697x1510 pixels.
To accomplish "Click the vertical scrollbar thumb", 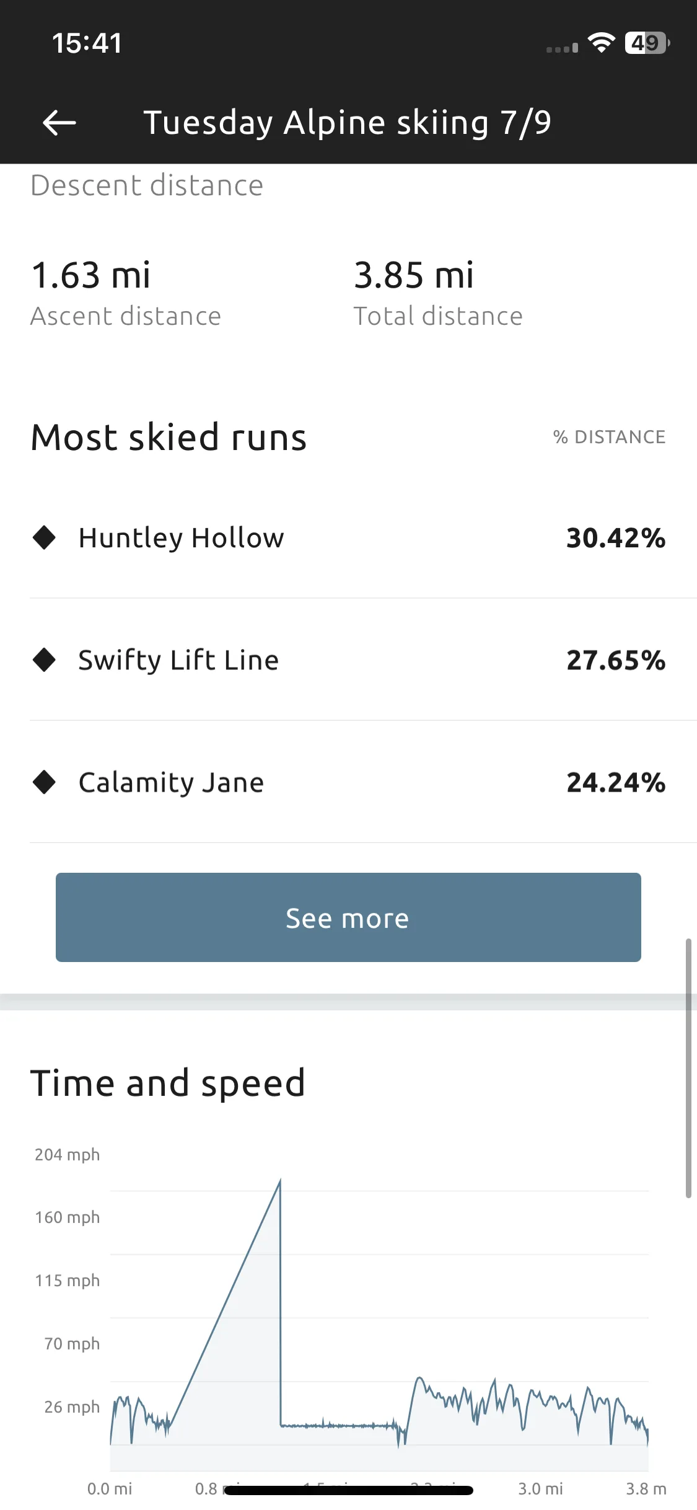I will point(688,1068).
